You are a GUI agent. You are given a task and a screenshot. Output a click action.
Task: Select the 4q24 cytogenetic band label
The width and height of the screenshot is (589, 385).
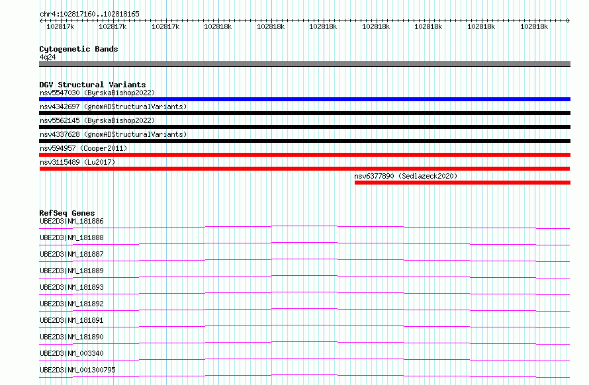tap(48, 57)
